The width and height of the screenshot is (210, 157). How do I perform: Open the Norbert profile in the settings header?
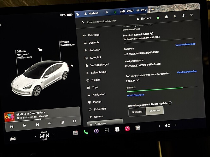144,19
